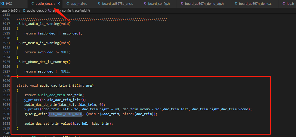Click the C file icon in breadcrumb
296x137 pixels.
point(24,11)
